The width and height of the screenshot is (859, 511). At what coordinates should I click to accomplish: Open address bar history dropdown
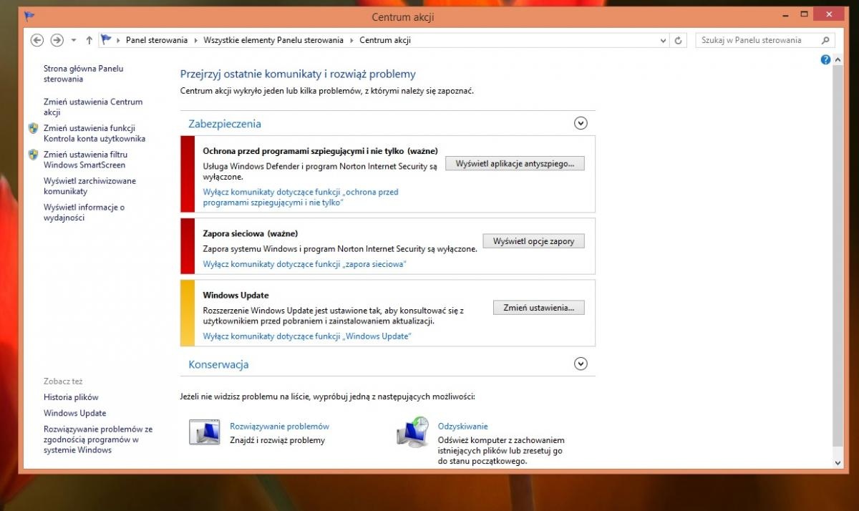point(664,41)
